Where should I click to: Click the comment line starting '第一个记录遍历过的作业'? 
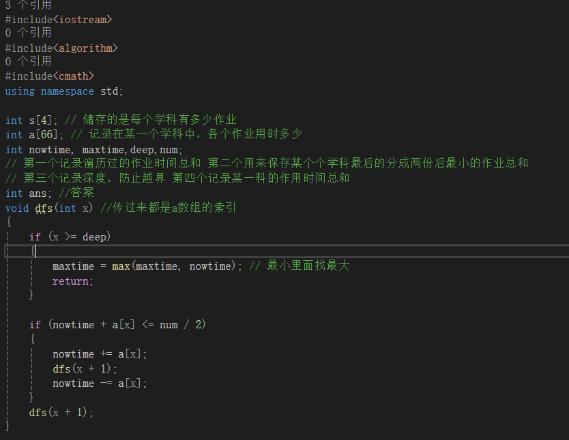coord(266,163)
